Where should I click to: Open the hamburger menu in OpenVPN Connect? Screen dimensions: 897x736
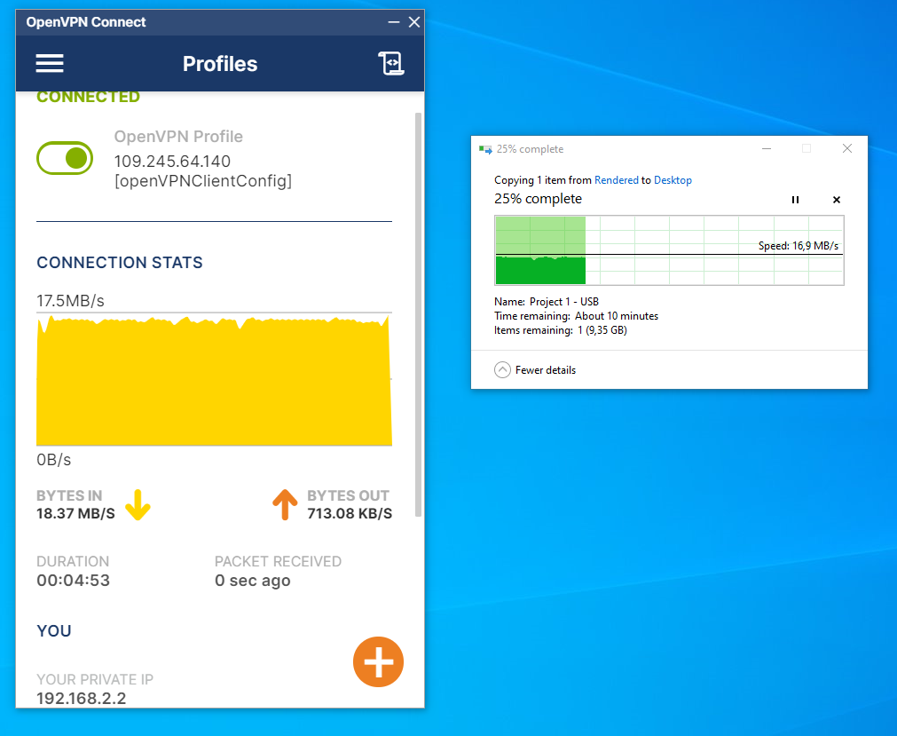click(50, 64)
